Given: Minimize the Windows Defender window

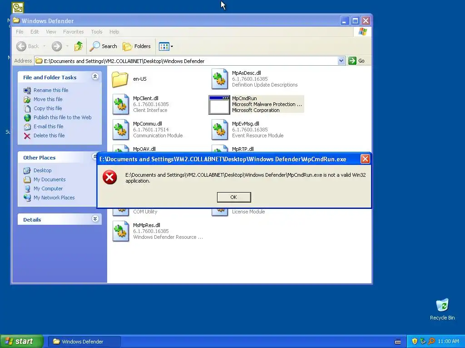Looking at the screenshot, I should pyautogui.click(x=344, y=21).
